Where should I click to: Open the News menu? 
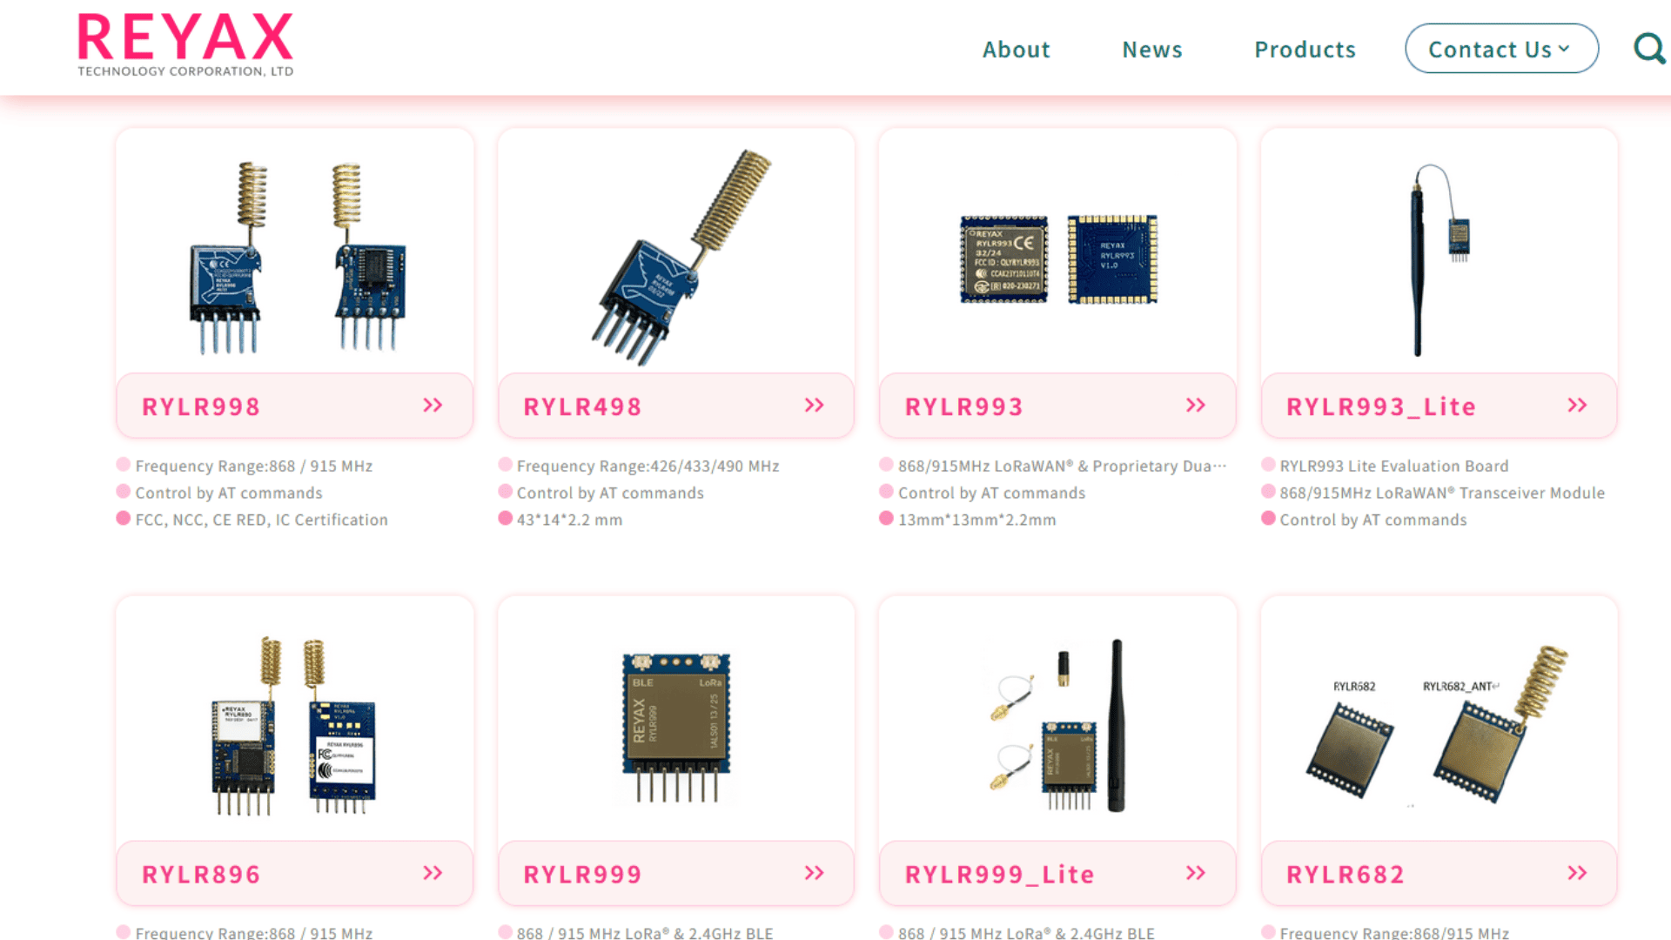(x=1152, y=50)
